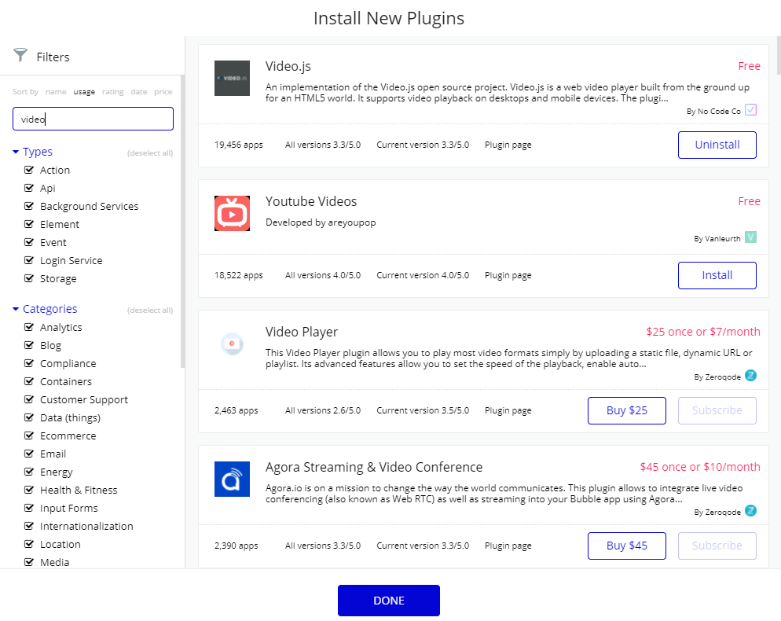Sort plugins by name
The image size is (781, 621).
pos(56,92)
